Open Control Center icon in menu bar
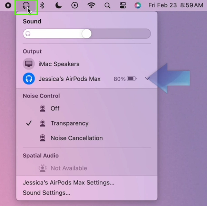207x206 pixels. pos(123,6)
